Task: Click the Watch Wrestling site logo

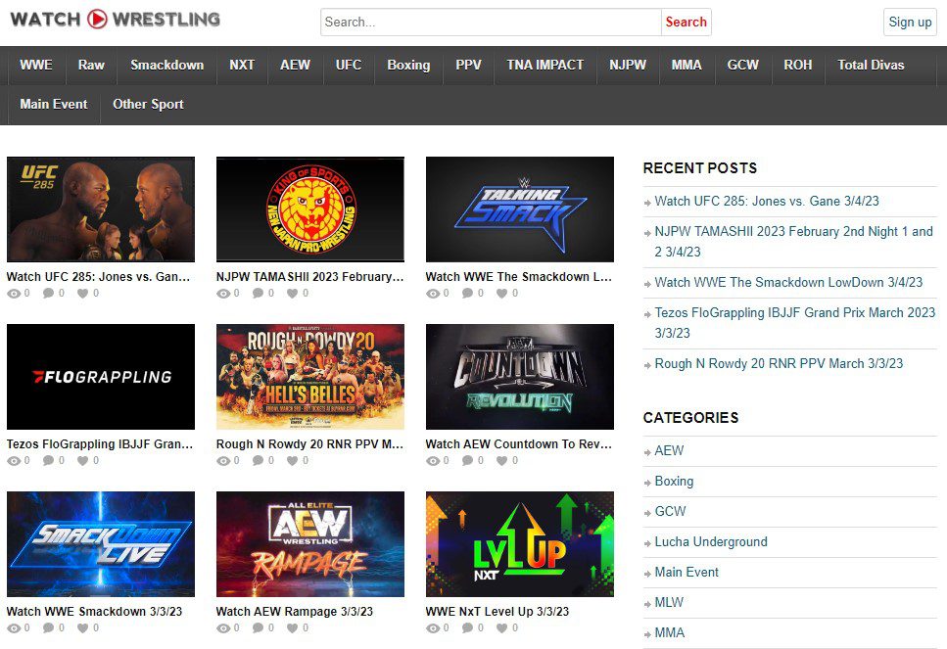Action: pyautogui.click(x=115, y=20)
